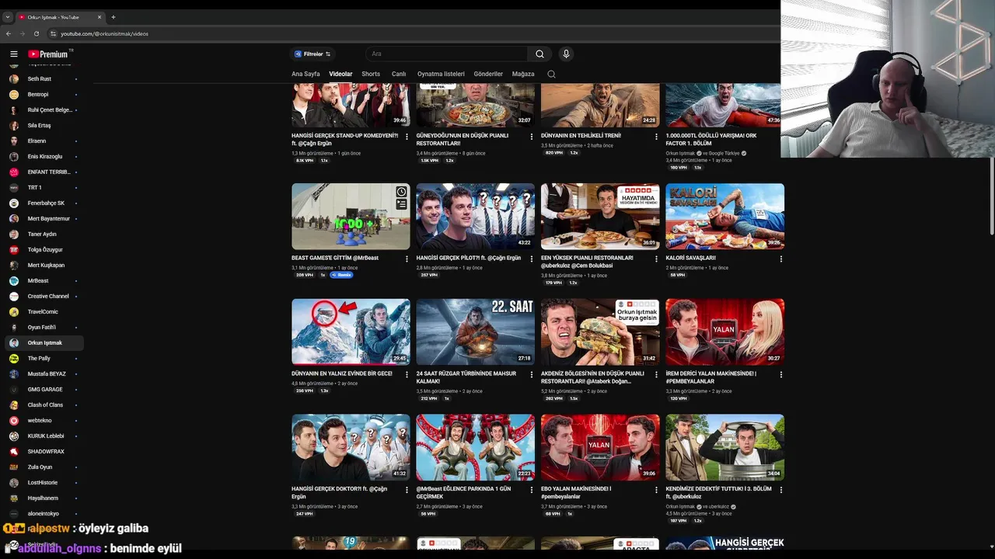
Task: Open Clash of Clans channel in sidebar
Action: pyautogui.click(x=45, y=404)
